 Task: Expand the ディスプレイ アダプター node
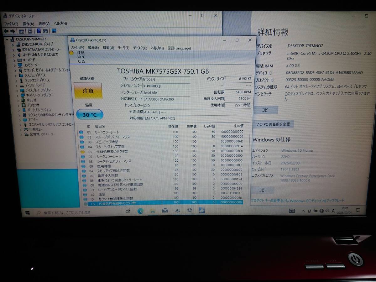click(18, 90)
